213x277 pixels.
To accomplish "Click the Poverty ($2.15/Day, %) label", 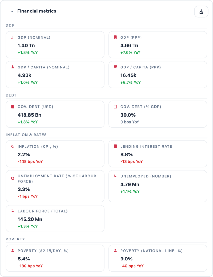I will pyautogui.click(x=43, y=251).
